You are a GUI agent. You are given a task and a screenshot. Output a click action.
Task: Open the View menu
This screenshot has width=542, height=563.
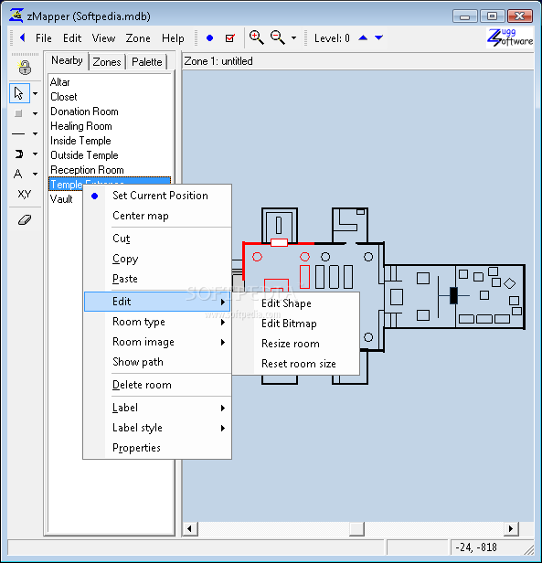click(103, 38)
